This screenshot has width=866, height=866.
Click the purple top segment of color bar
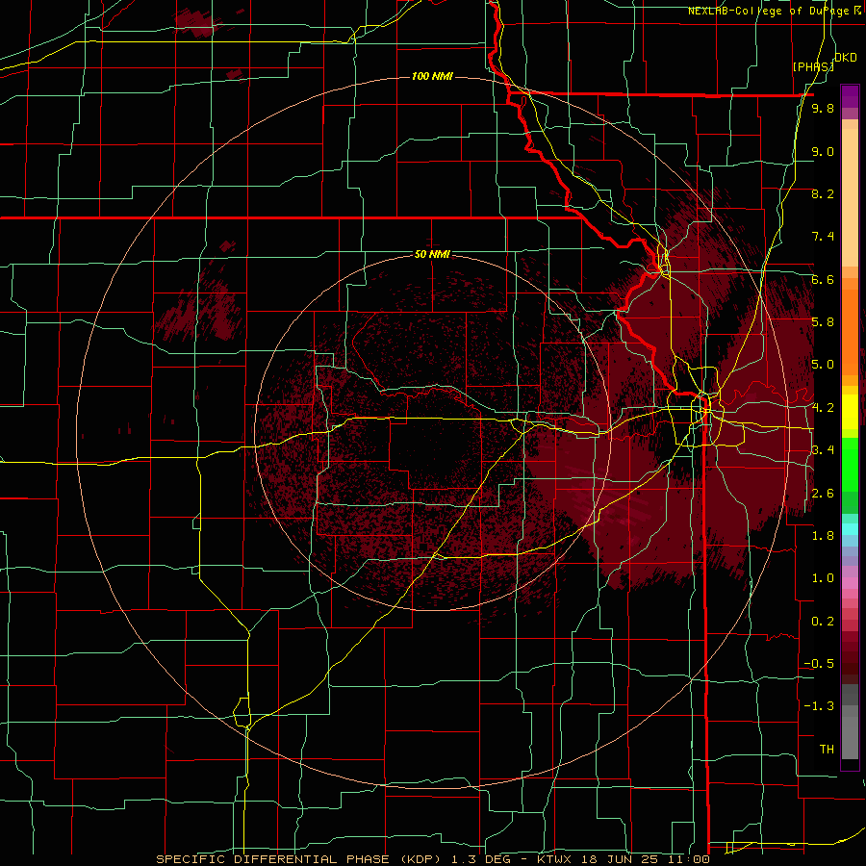(x=850, y=96)
